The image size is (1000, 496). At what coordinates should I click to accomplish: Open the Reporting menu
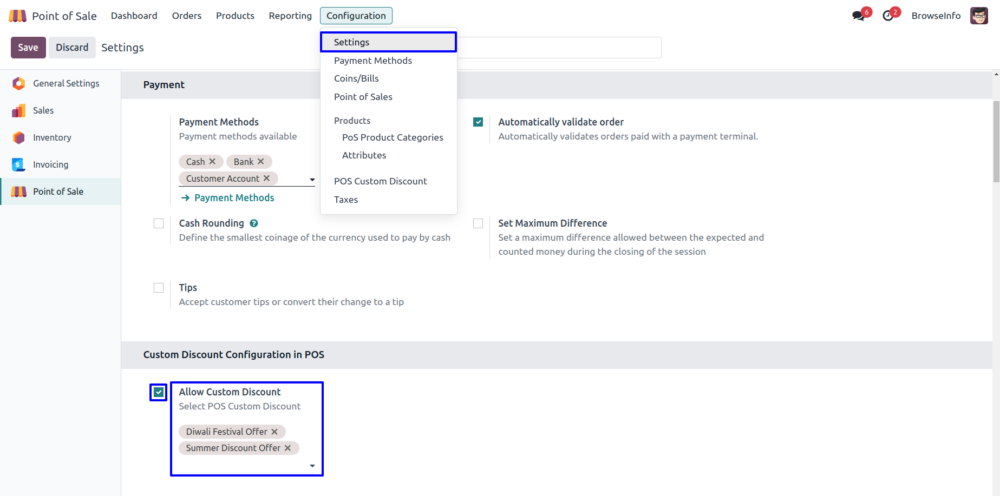click(x=290, y=16)
